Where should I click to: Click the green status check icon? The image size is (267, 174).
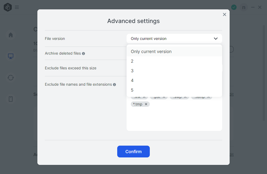tap(234, 7)
